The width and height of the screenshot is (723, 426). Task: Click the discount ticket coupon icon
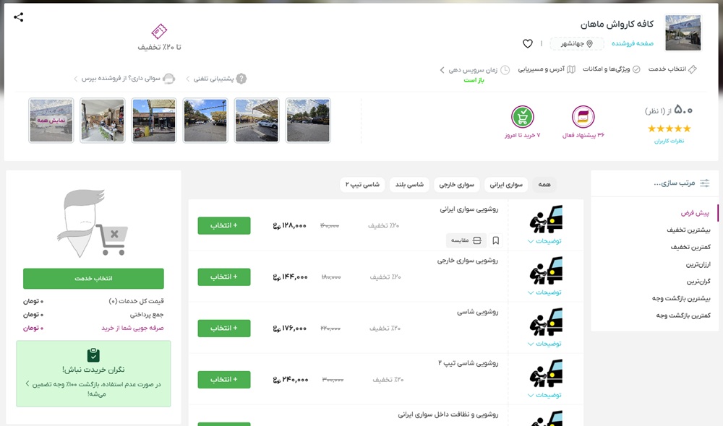coord(159,31)
